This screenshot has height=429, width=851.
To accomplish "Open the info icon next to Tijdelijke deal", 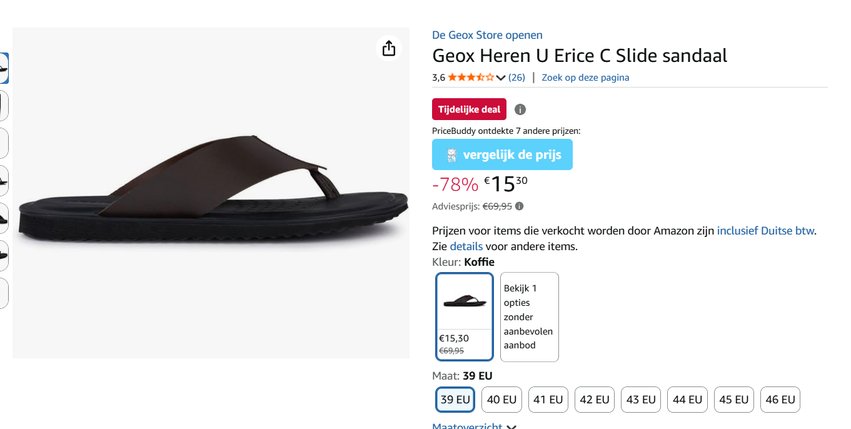I will 520,109.
